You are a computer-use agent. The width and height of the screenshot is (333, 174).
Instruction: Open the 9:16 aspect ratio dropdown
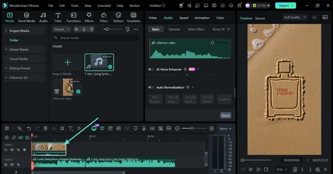(282, 169)
